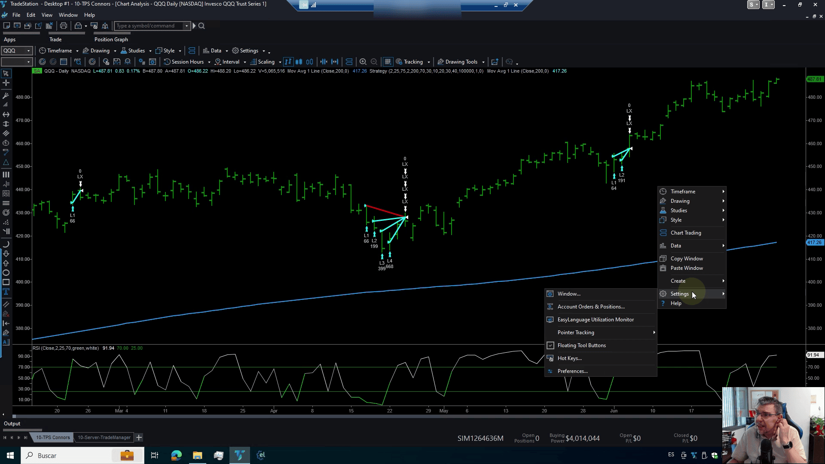This screenshot has width=825, height=464.
Task: Click the Trade toolbar label
Action: 55,40
